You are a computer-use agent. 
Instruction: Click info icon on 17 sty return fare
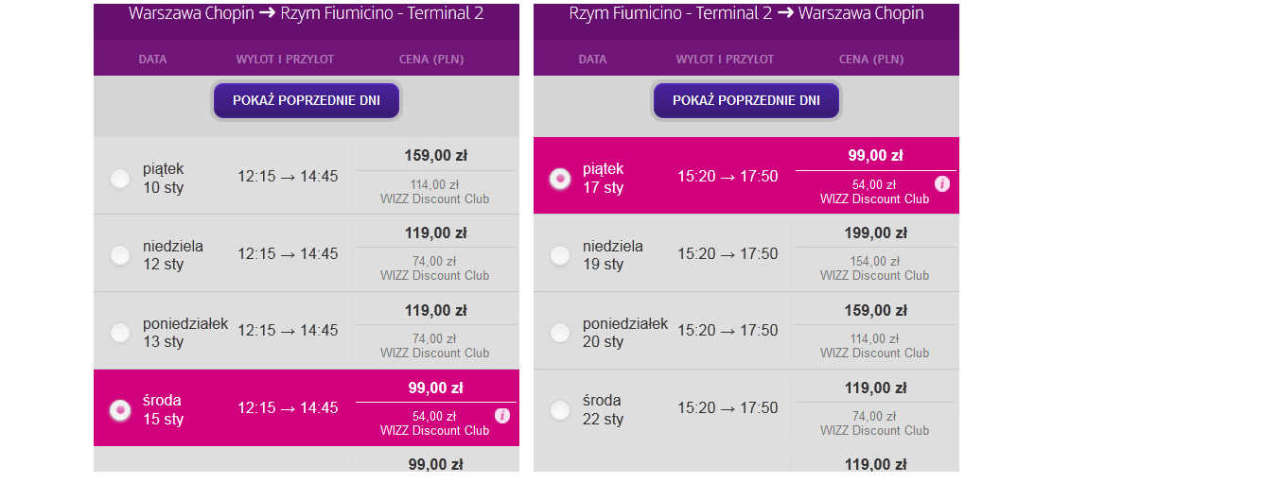click(x=942, y=183)
